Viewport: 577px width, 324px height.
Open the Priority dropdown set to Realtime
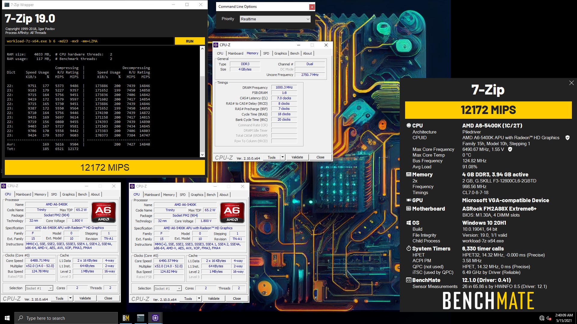pos(275,19)
